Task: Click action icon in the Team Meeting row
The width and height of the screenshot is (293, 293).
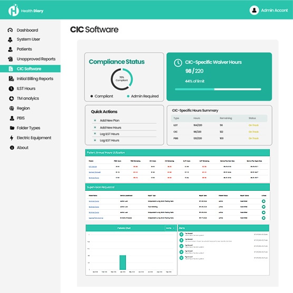Action: coord(263,207)
